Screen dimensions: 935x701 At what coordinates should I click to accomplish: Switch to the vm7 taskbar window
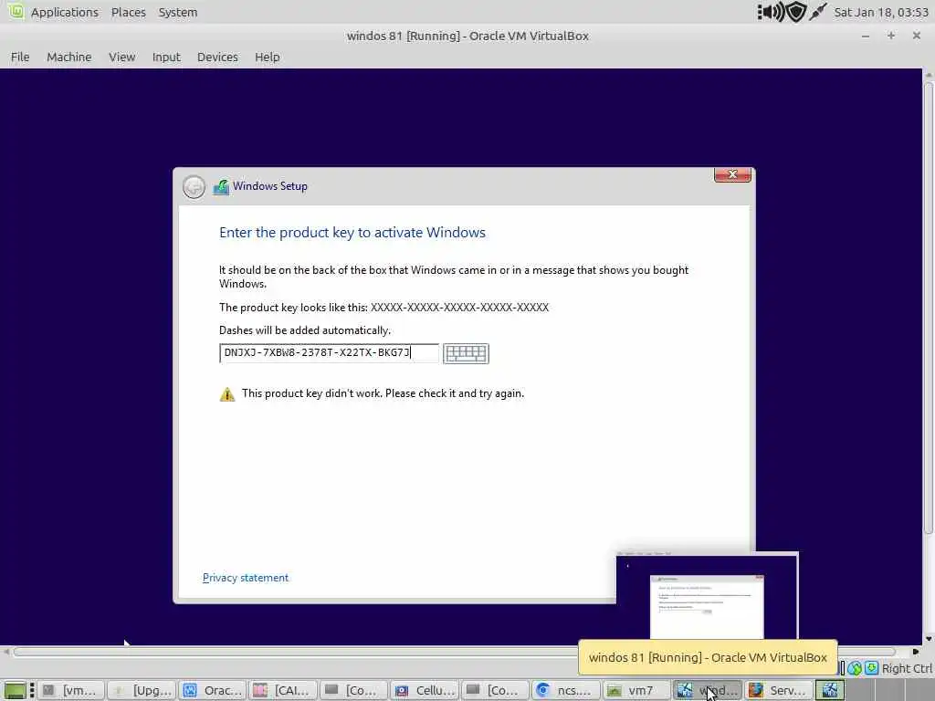click(x=636, y=690)
